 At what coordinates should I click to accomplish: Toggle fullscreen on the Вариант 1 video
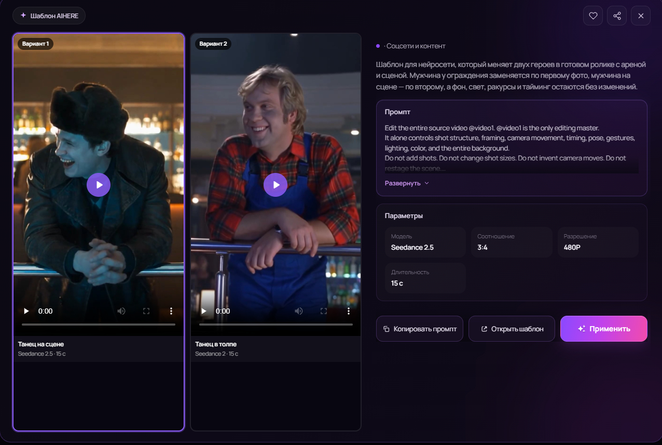click(x=146, y=311)
